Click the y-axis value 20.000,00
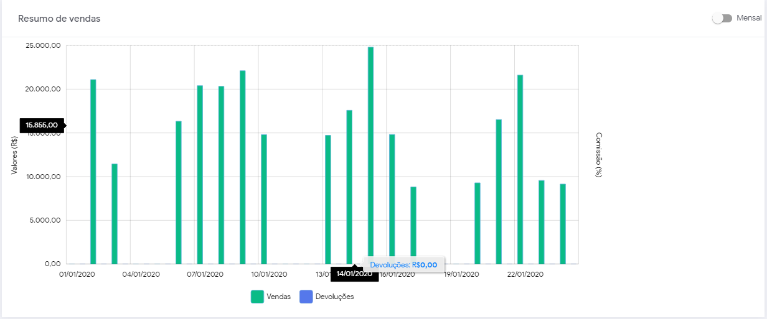This screenshot has width=767, height=319. tap(43, 90)
